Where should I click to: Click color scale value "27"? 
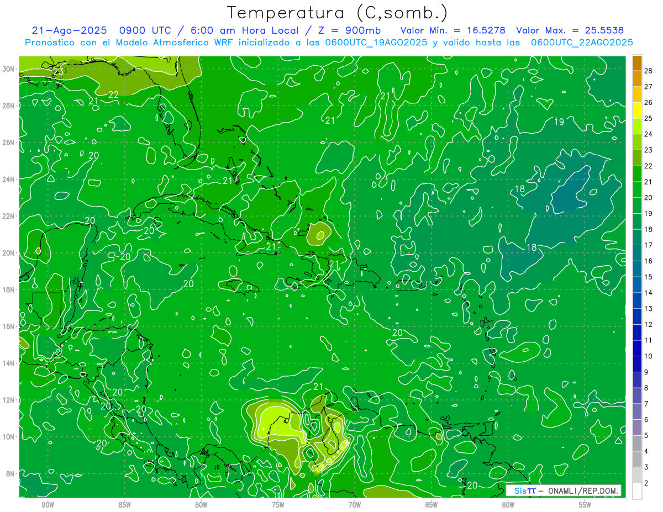649,87
